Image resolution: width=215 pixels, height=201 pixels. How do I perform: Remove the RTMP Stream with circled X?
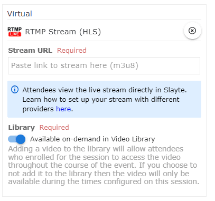click(192, 31)
